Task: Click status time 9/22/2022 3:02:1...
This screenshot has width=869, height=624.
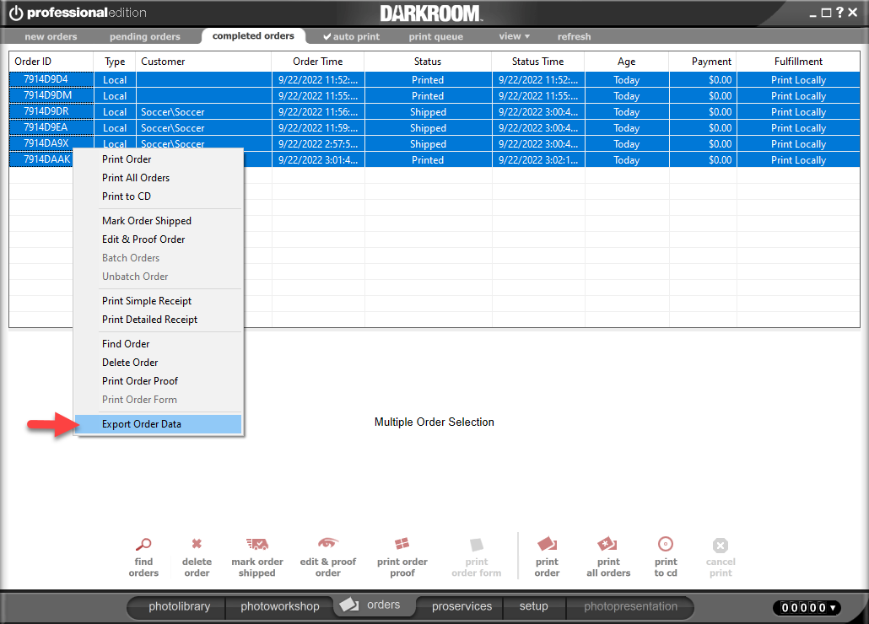Action: pyautogui.click(x=537, y=160)
